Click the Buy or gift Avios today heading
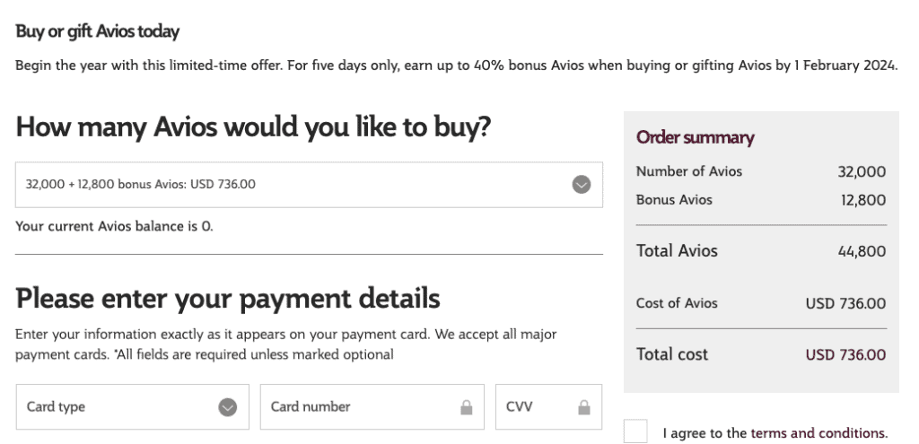Image resolution: width=919 pixels, height=444 pixels. point(98,32)
